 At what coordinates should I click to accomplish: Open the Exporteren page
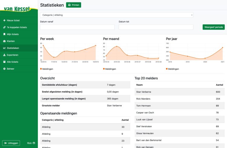coord(19,55)
